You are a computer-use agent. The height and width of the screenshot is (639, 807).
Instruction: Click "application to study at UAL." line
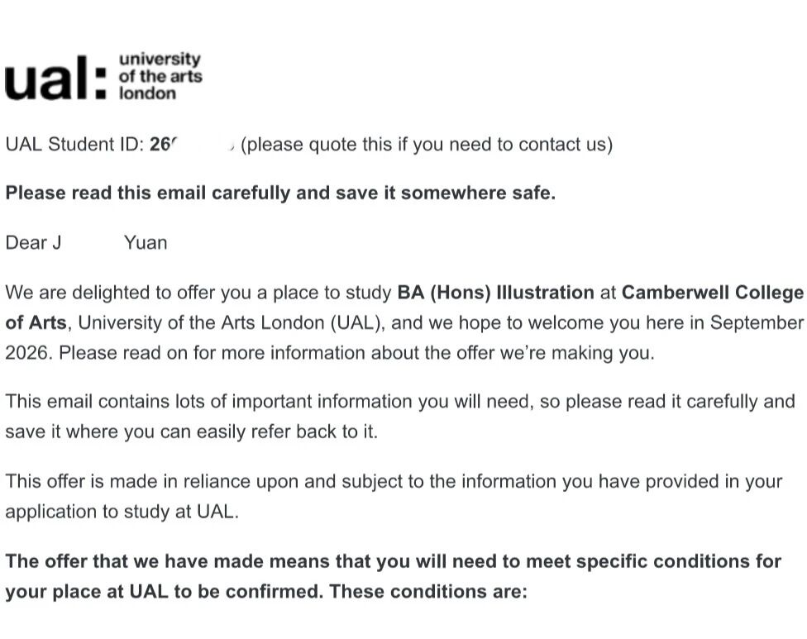(x=122, y=512)
